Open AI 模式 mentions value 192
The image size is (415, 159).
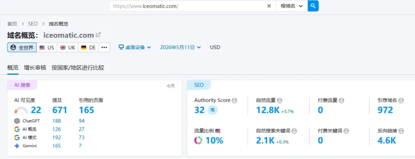[57, 137]
